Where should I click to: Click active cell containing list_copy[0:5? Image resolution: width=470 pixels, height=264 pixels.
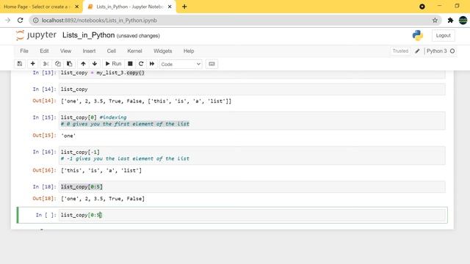(x=252, y=215)
